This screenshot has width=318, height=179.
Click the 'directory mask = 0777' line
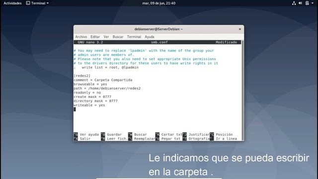tap(95, 101)
